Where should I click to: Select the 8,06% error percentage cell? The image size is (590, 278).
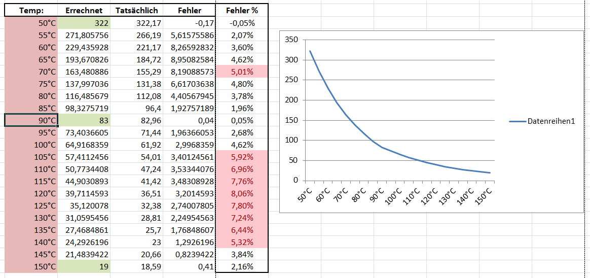[x=242, y=193]
